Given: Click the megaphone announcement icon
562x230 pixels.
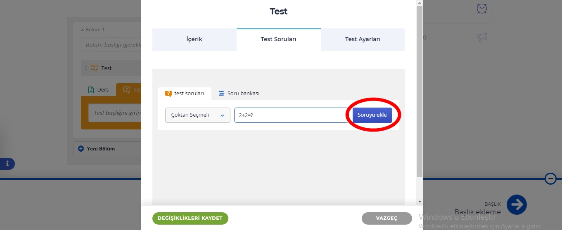Looking at the screenshot, I should 482,38.
